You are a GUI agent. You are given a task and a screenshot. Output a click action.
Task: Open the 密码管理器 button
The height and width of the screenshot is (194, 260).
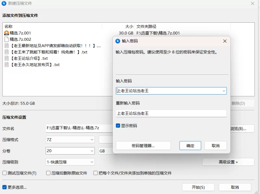coord(143,146)
